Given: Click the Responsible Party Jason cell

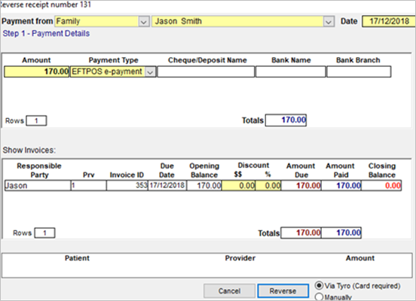Looking at the screenshot, I should pyautogui.click(x=38, y=185).
